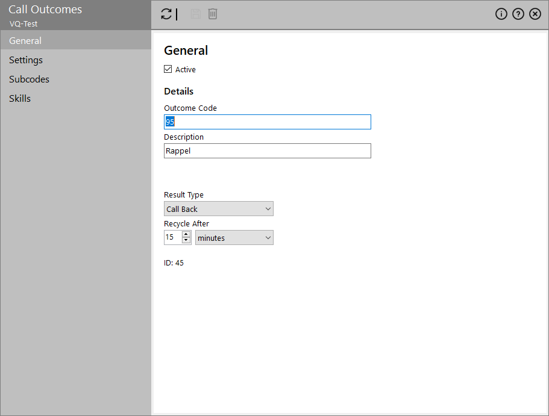This screenshot has height=416, width=549.
Task: Select the General sidebar tab
Action: (25, 41)
